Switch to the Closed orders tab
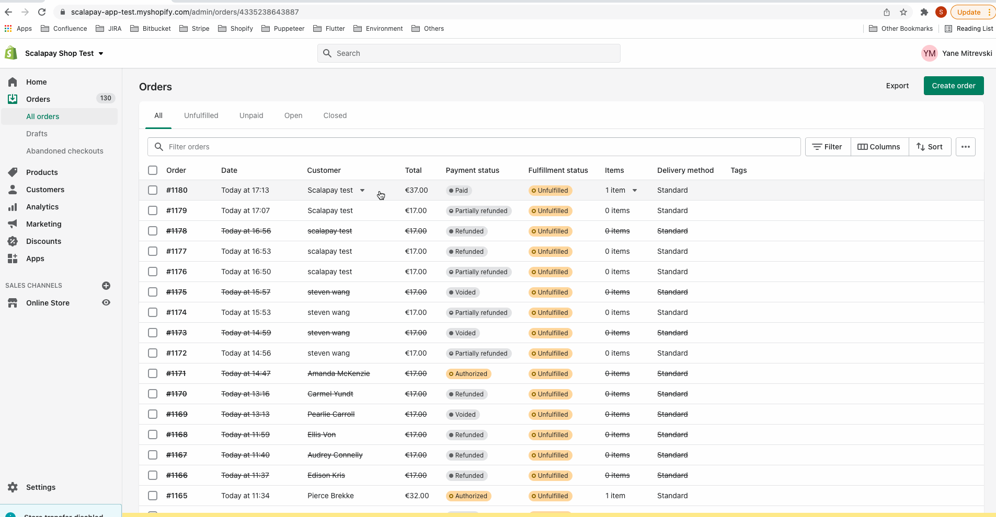This screenshot has width=996, height=517. coord(335,115)
